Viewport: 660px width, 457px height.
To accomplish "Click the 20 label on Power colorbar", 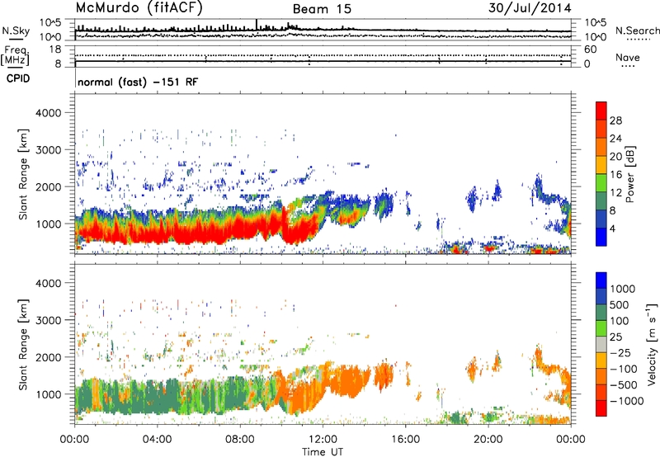I will [615, 157].
